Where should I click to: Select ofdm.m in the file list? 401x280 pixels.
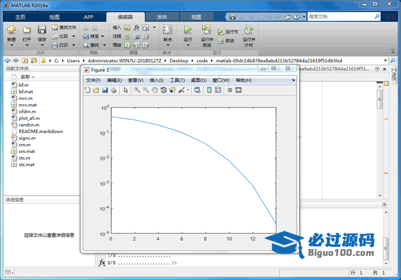click(27, 111)
